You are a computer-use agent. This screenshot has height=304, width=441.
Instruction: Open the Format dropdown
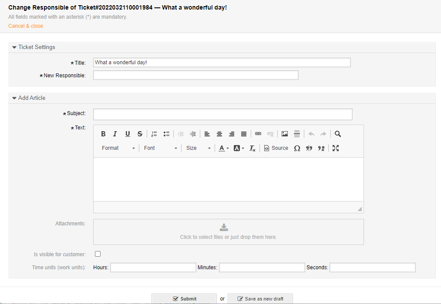(x=118, y=148)
